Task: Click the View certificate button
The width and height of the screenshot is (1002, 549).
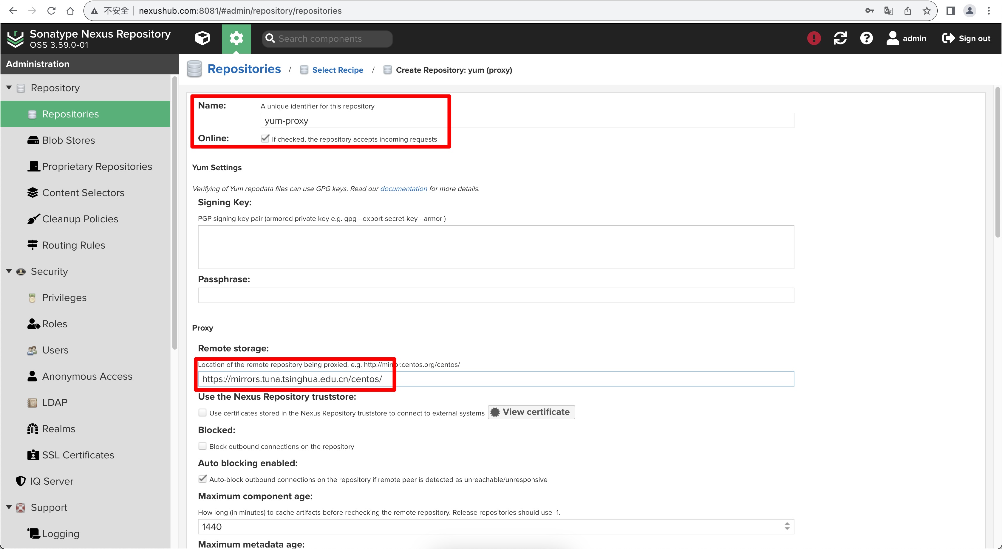Action: tap(531, 412)
